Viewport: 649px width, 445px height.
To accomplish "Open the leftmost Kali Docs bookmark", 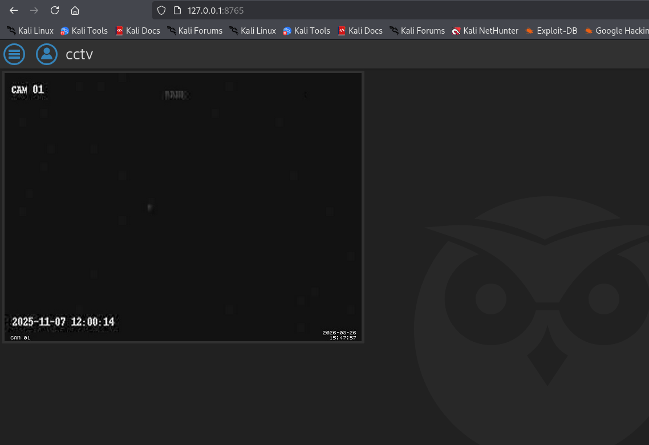I will tap(137, 31).
